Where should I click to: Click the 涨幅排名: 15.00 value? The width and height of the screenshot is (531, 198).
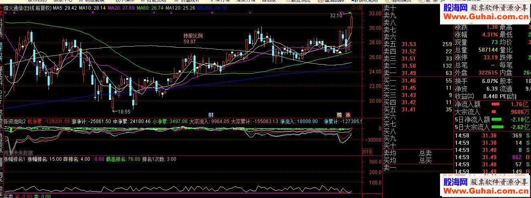(44, 159)
